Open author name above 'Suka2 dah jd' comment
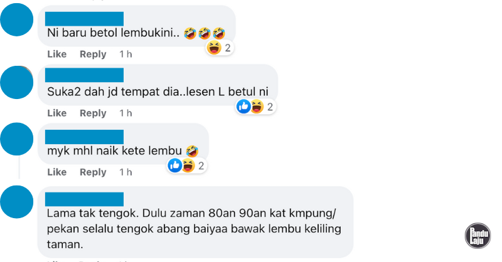The image size is (502, 262). (84, 75)
